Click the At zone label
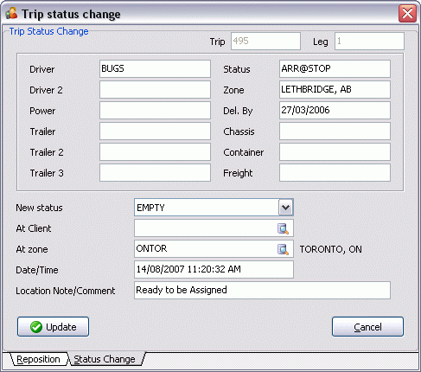Screen dimensions: 421x372 point(32,249)
